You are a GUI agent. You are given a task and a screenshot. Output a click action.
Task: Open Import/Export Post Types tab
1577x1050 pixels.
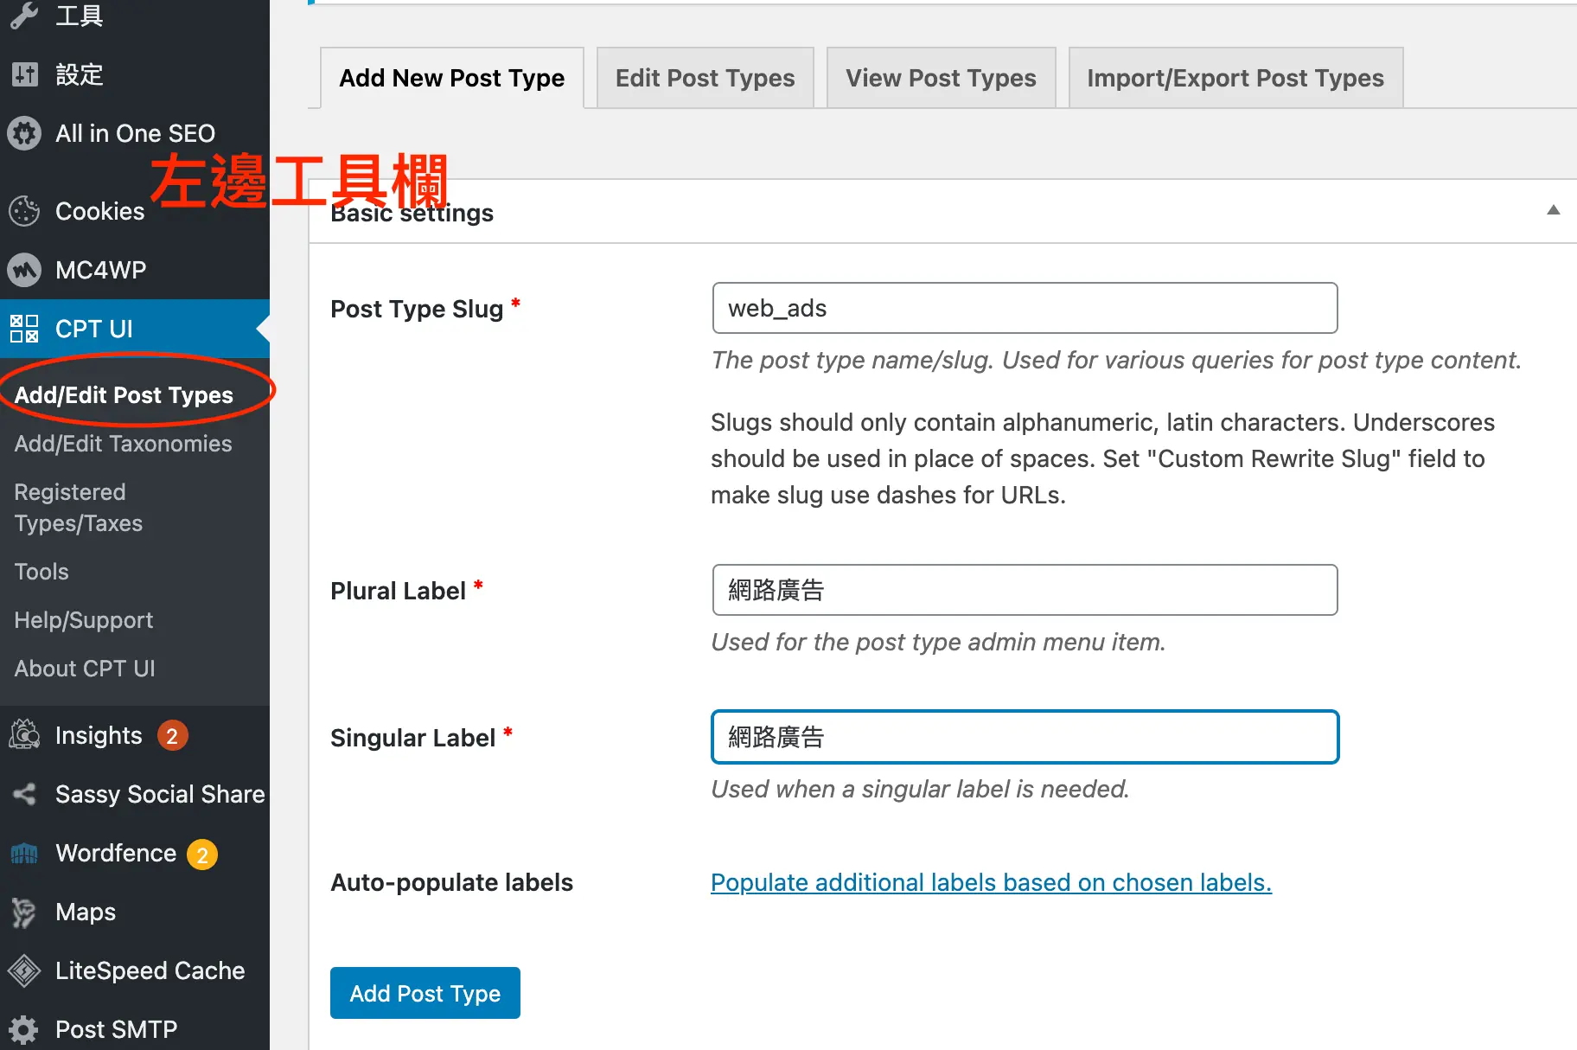point(1235,78)
